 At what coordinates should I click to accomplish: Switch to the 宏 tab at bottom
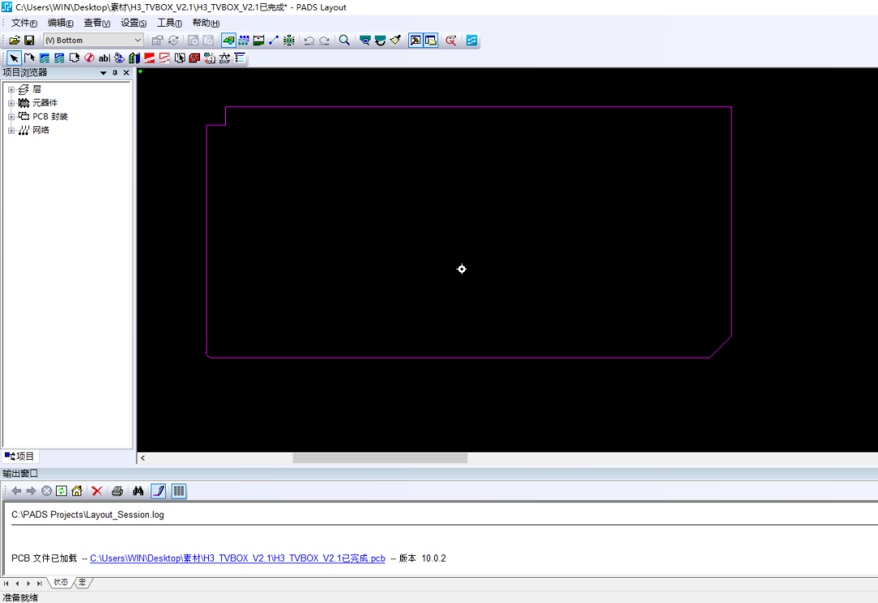pyautogui.click(x=81, y=582)
